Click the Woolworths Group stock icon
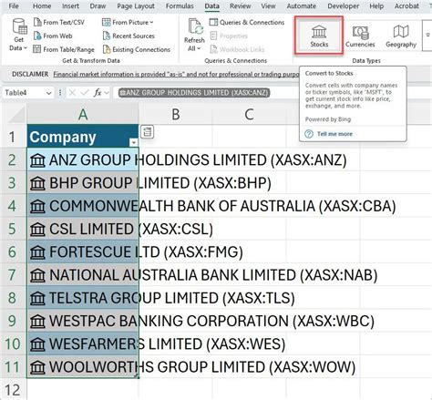The image size is (432, 400). [x=37, y=367]
